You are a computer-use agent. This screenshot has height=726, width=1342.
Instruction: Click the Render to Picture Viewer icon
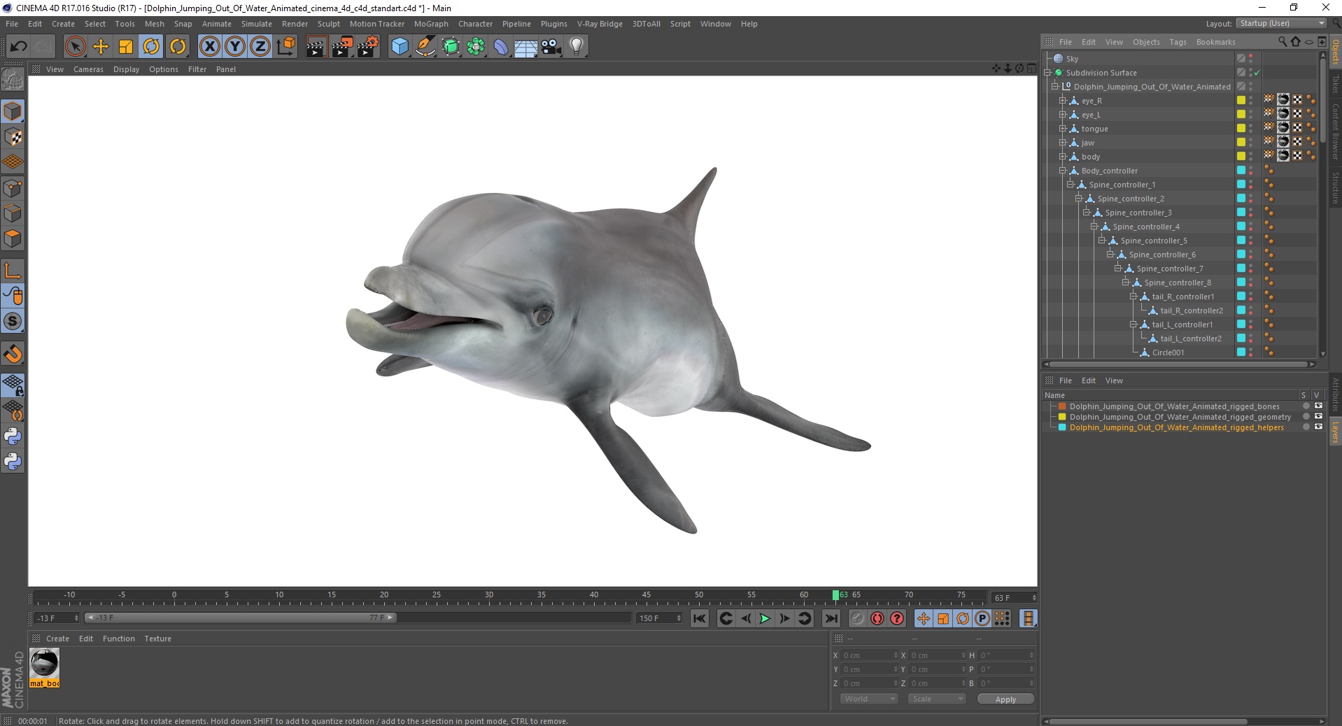click(x=342, y=47)
